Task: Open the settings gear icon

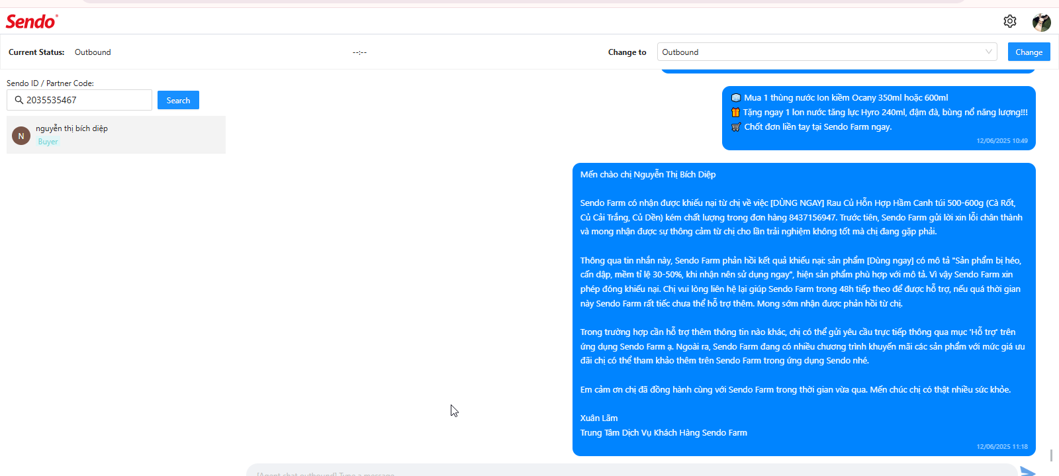Action: click(1009, 21)
